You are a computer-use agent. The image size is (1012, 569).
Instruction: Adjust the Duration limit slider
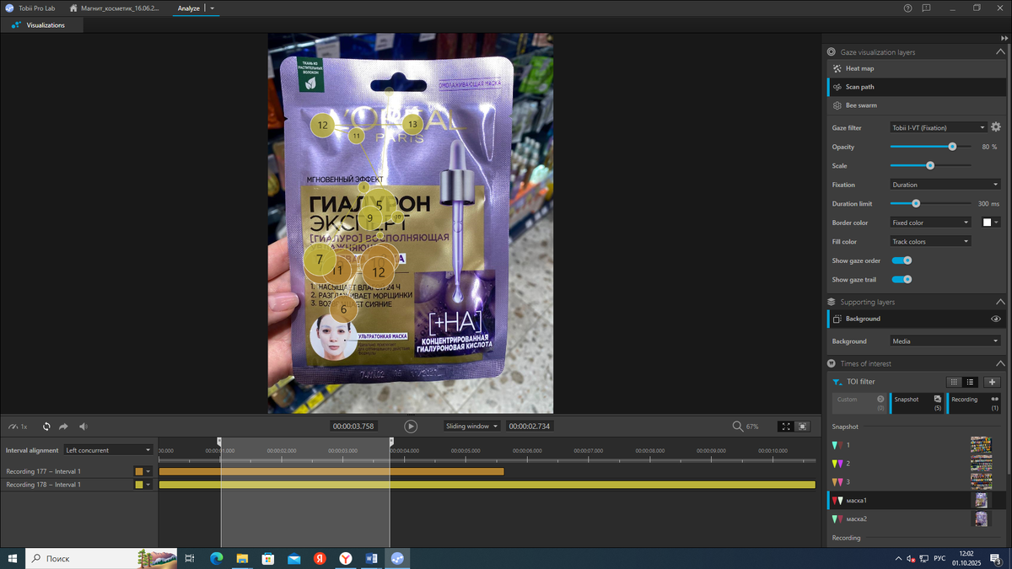point(916,203)
